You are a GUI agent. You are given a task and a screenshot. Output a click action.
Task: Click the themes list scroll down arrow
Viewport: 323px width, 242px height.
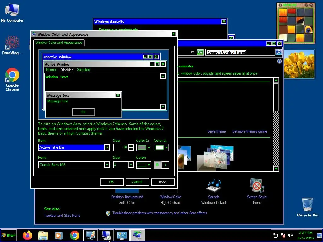click(276, 169)
